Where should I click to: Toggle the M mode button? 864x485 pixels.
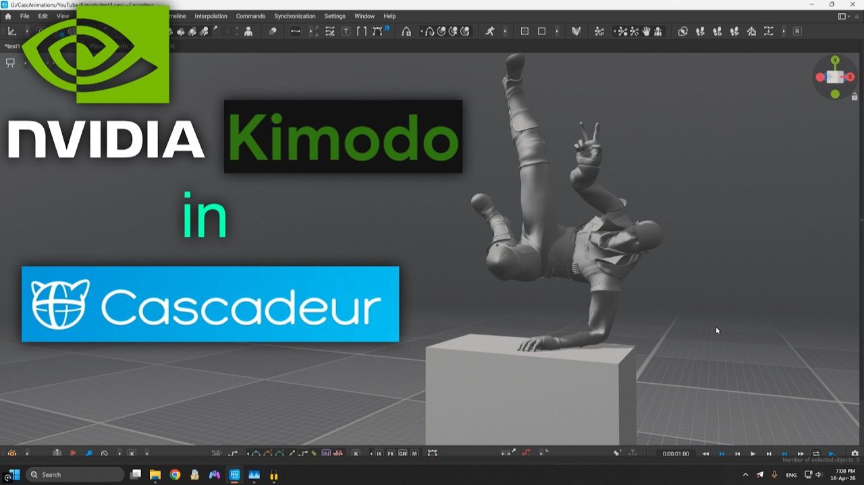(x=414, y=453)
